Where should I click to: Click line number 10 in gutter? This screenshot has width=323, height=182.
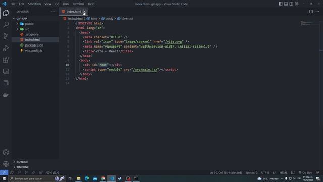67,65
